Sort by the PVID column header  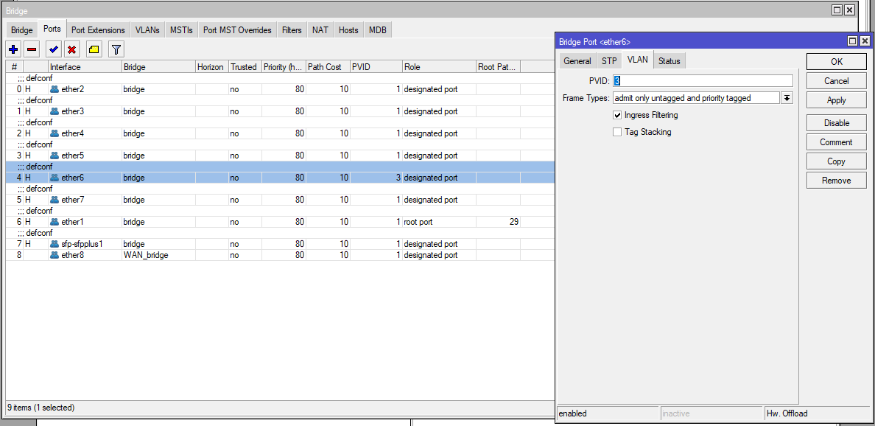coord(376,67)
